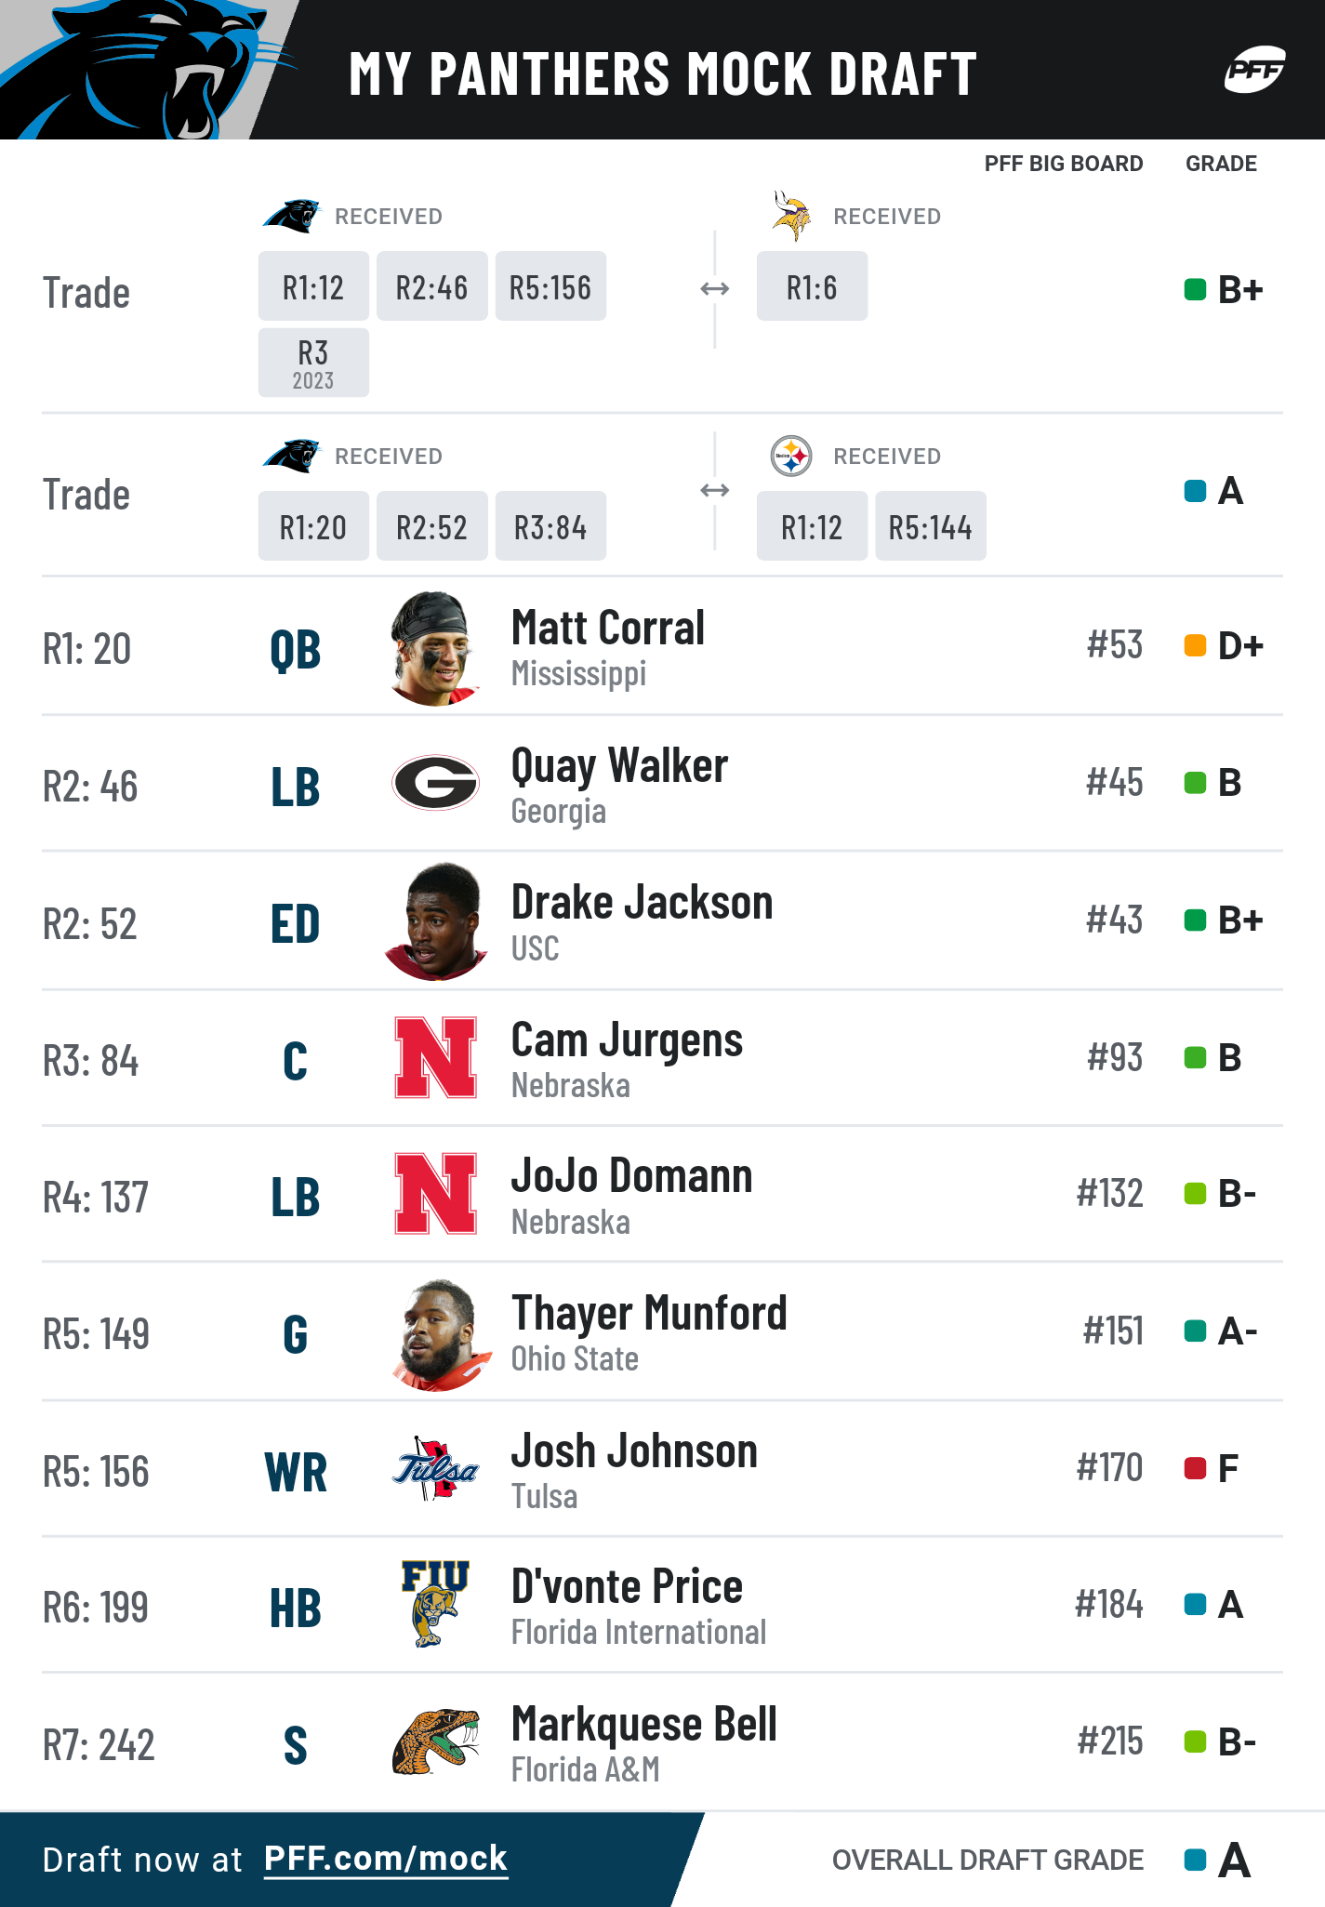
Task: Select the R1:6 pick chip Vikings received
Action: (x=812, y=286)
